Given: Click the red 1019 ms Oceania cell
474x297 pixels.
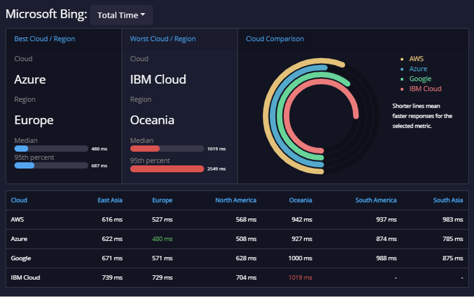Looking at the screenshot, I should 300,277.
